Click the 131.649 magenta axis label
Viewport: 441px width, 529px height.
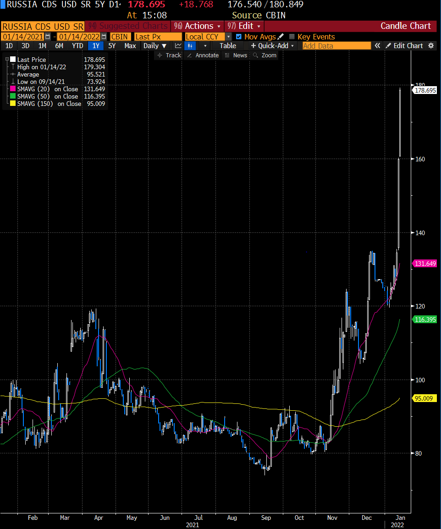pyautogui.click(x=425, y=264)
